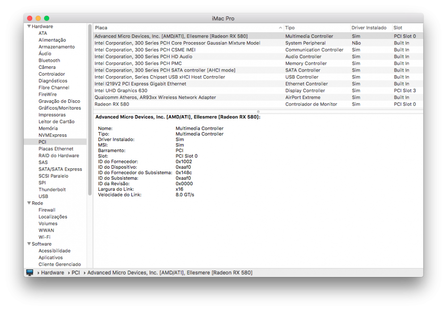
Task: Select Firewall under Rede
Action: pos(47,210)
